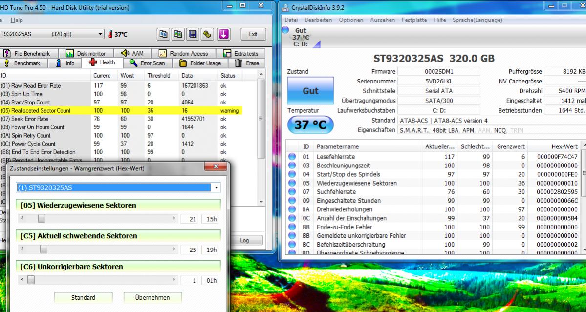The image size is (586, 312).
Task: Click left arrow of [C5] Aktuell schwebende slider
Action: point(22,250)
